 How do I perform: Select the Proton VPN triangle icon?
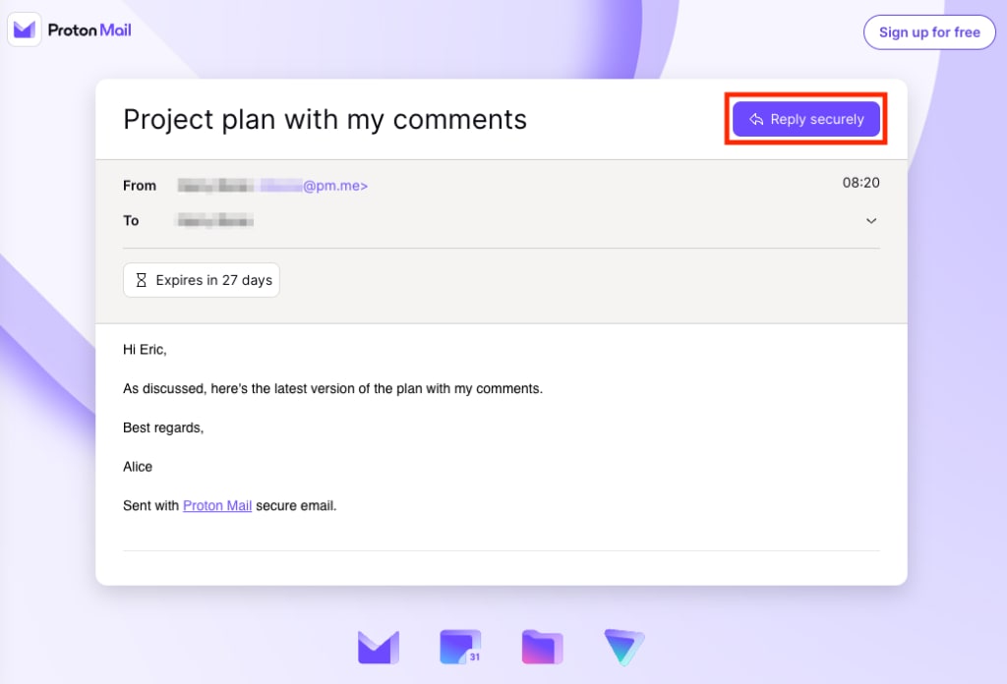[624, 647]
